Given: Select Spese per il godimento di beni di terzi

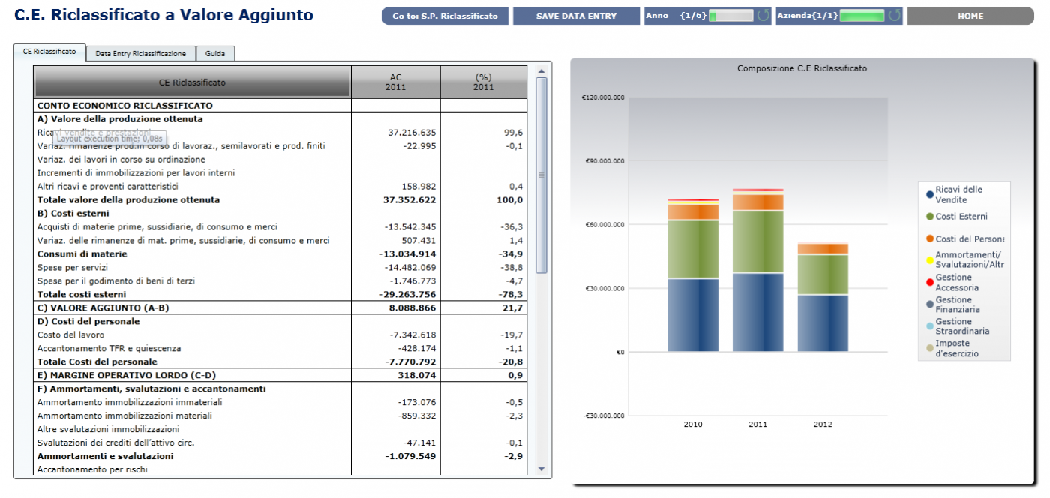Looking at the screenshot, I should pyautogui.click(x=280, y=281).
